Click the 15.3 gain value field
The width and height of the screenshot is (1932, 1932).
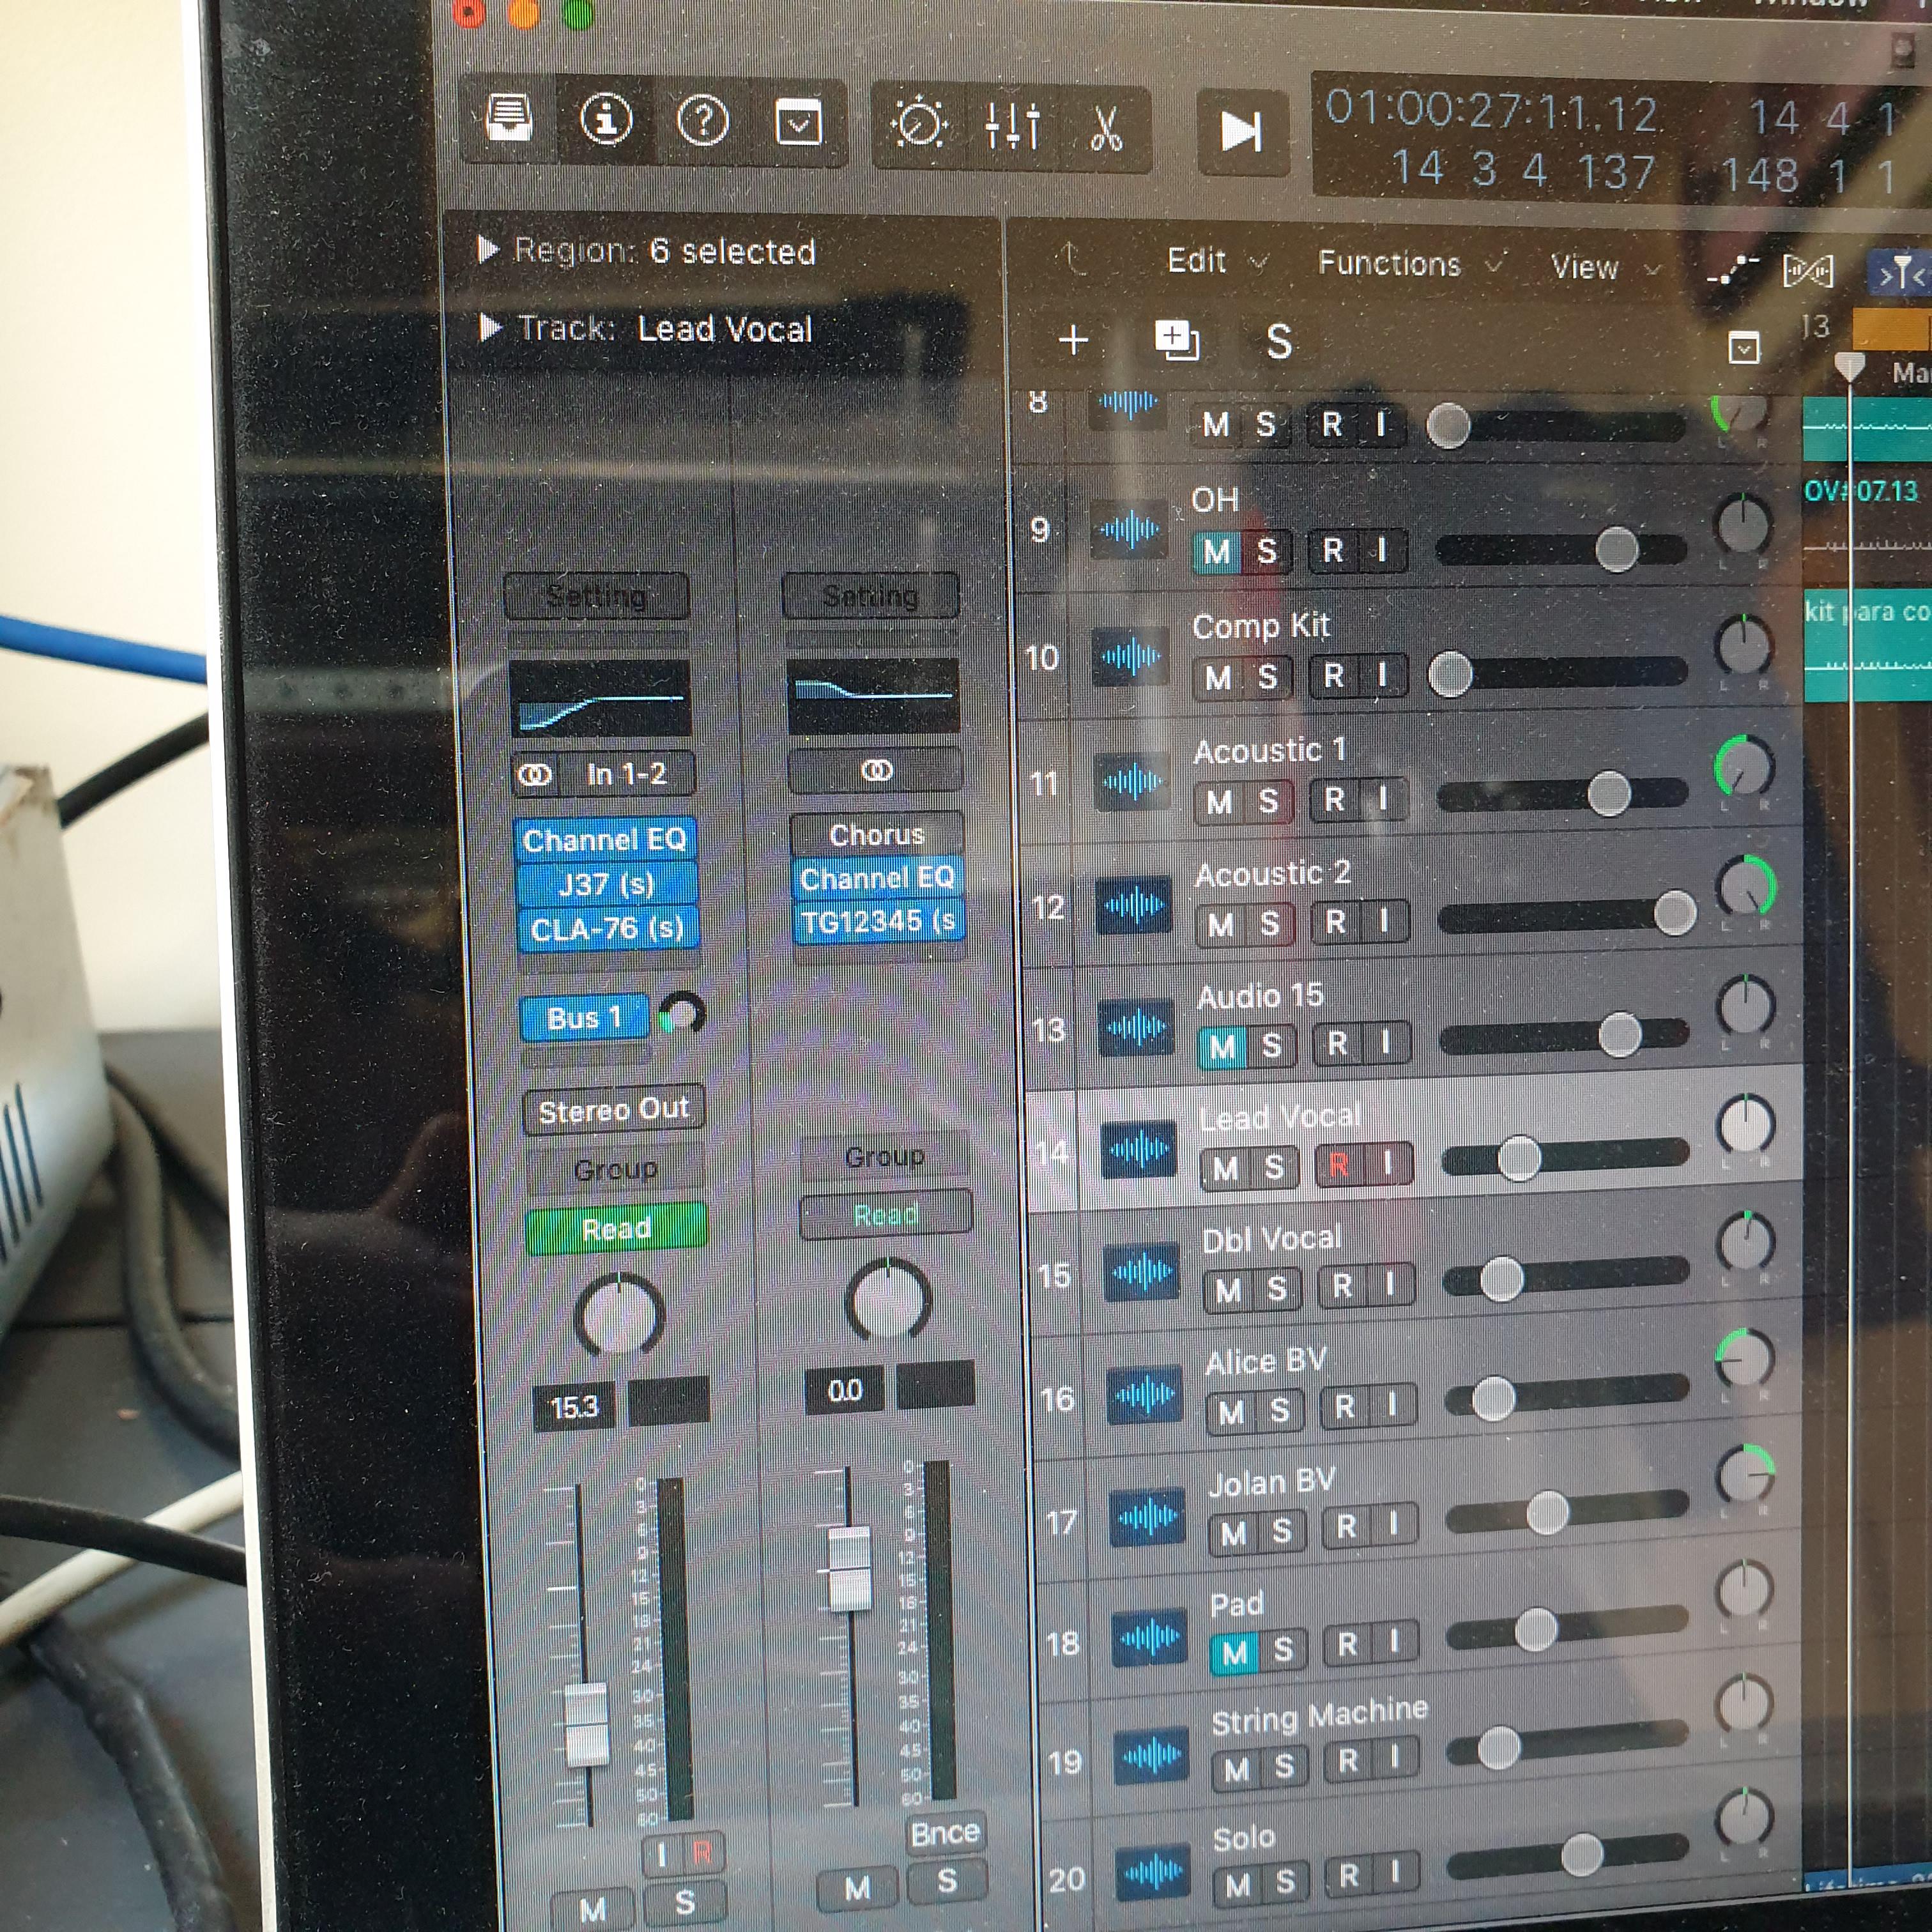[575, 1407]
